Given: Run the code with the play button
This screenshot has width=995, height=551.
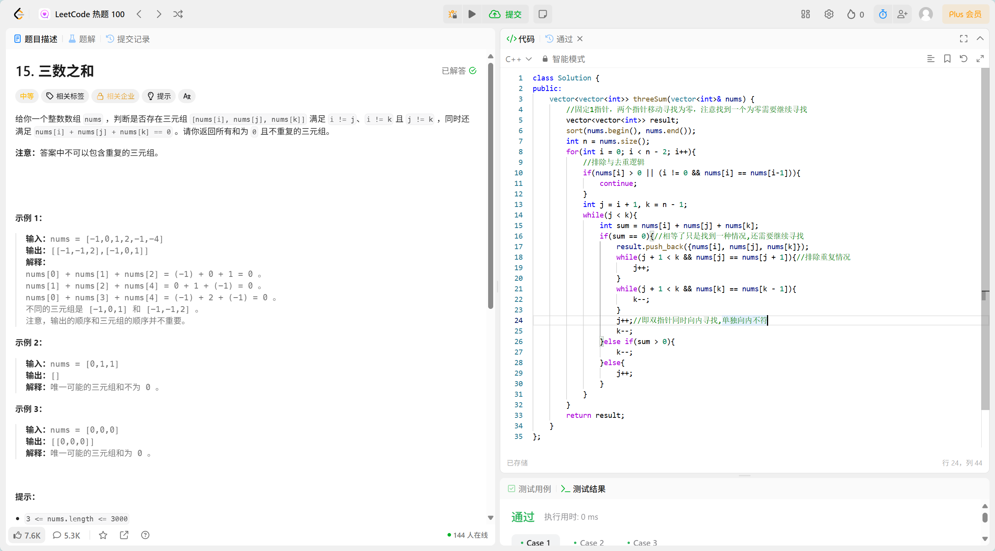Looking at the screenshot, I should 472,14.
